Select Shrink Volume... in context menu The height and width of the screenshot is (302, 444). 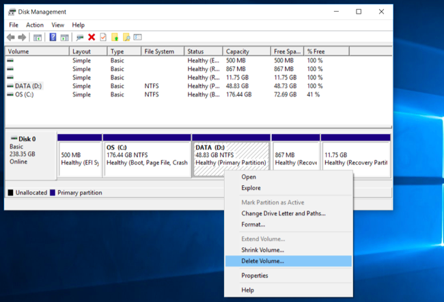(x=262, y=250)
